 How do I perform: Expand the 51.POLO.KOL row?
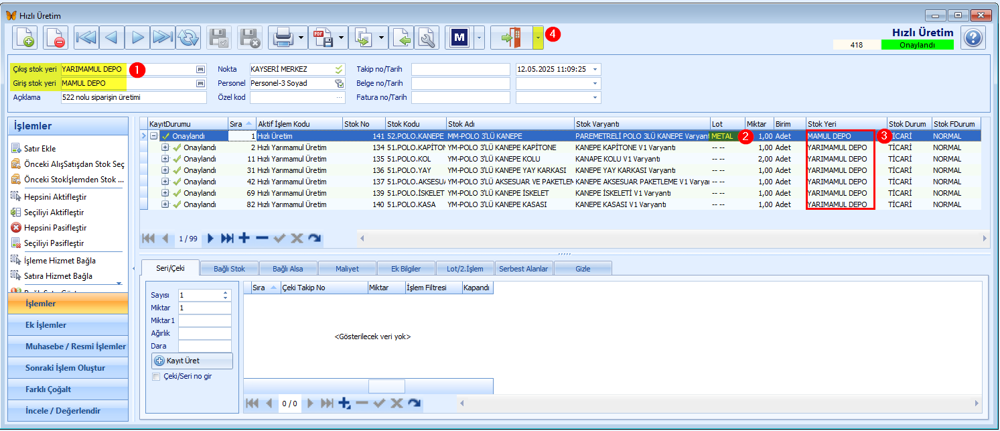(x=165, y=159)
